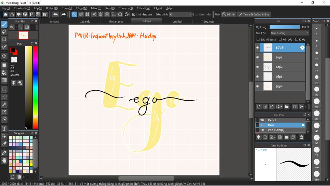Select the Hand pan tool
This screenshot has height=186, width=330.
pos(4,161)
